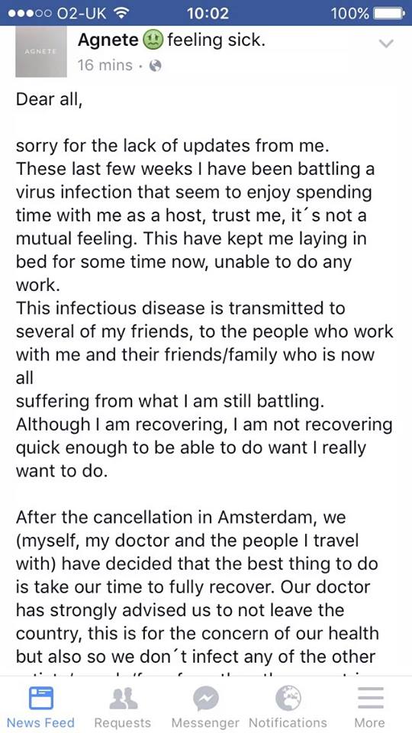Tap the 10:02 status bar clock

[x=208, y=13]
